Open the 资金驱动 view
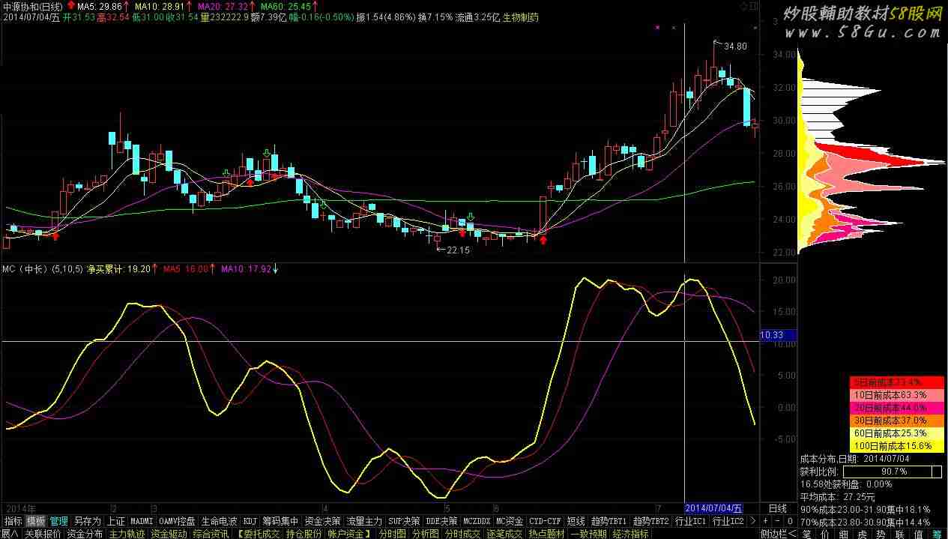Viewport: 948px width, 539px height. (169, 534)
